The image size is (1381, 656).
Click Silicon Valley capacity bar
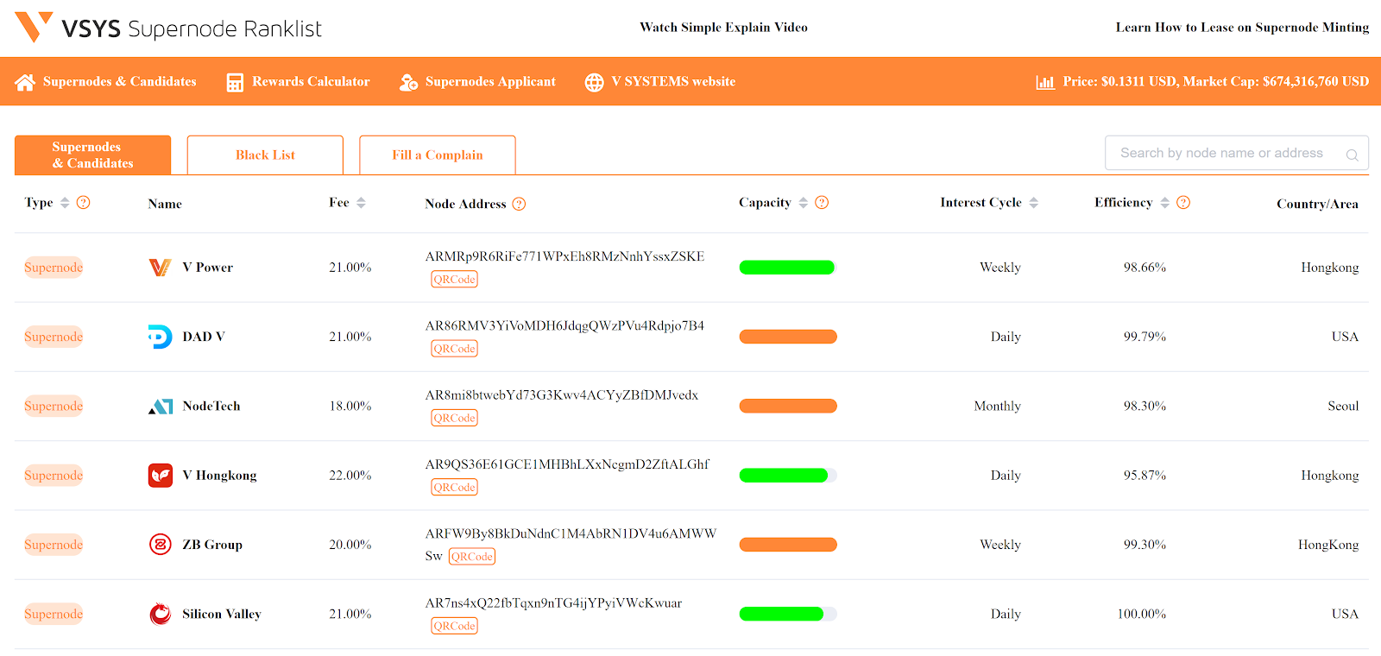tap(788, 614)
